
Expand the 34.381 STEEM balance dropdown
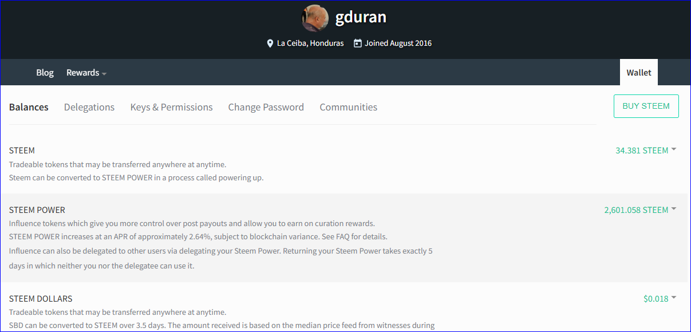646,151
